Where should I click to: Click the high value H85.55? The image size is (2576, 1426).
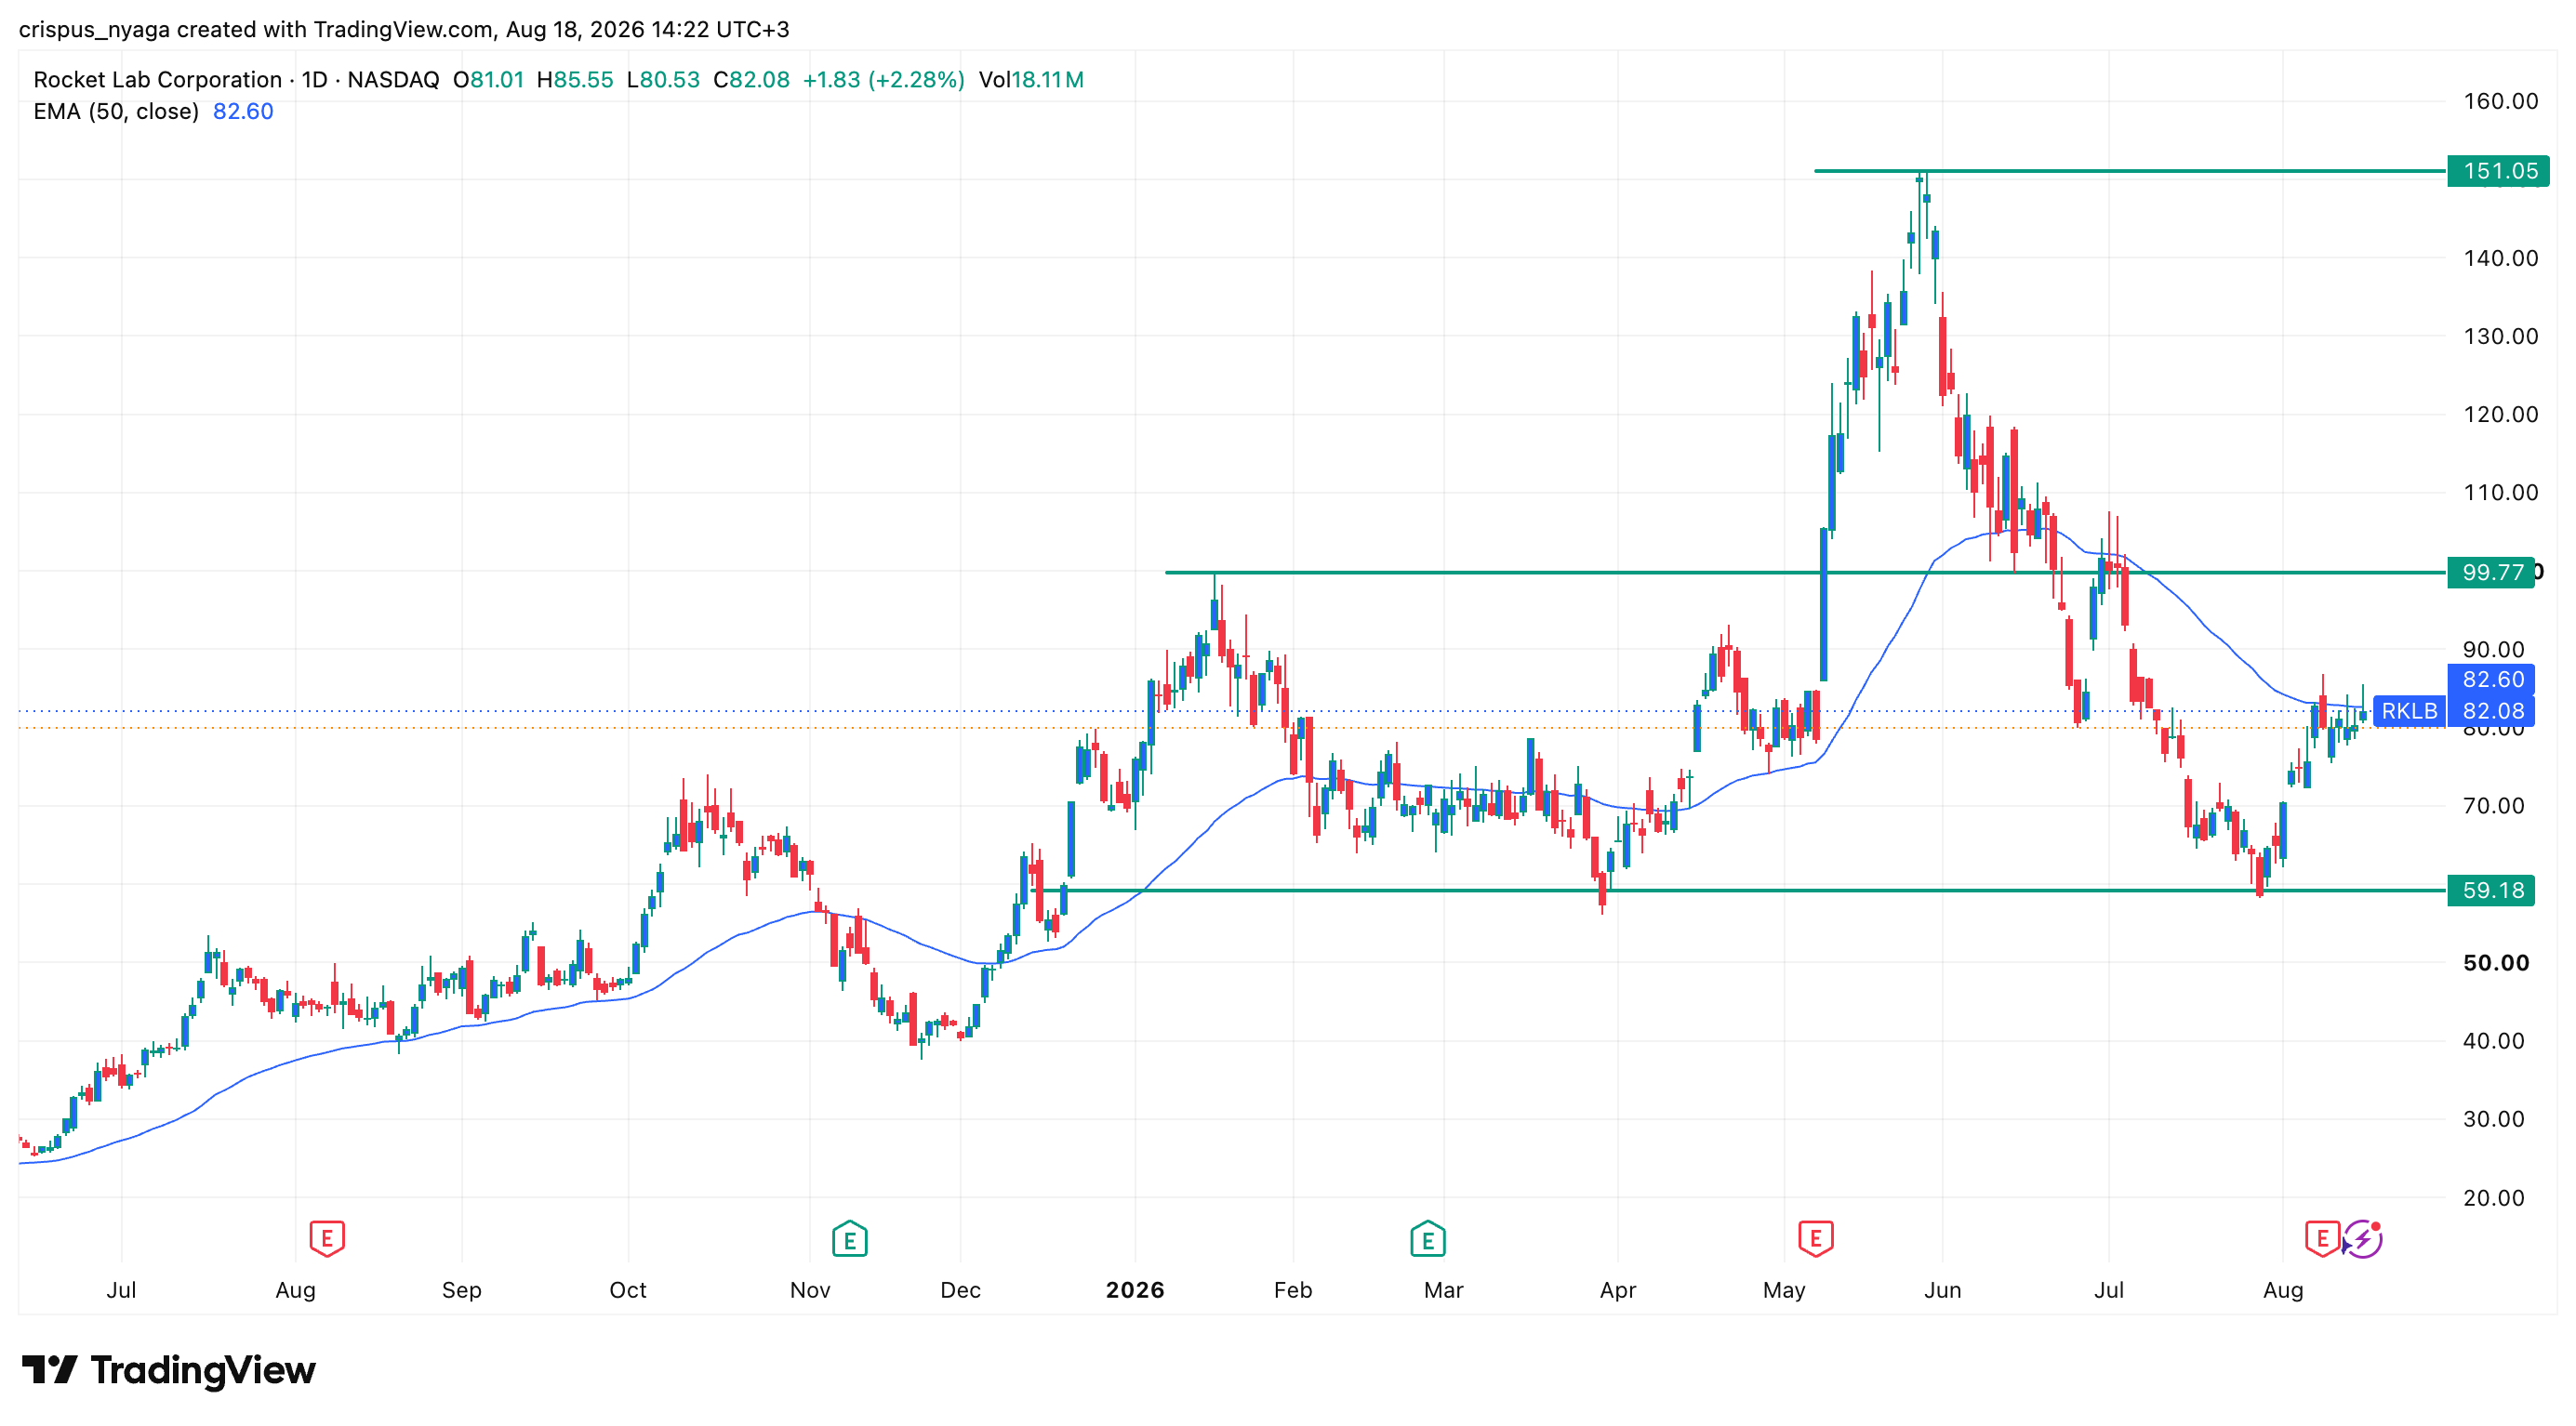pos(575,80)
